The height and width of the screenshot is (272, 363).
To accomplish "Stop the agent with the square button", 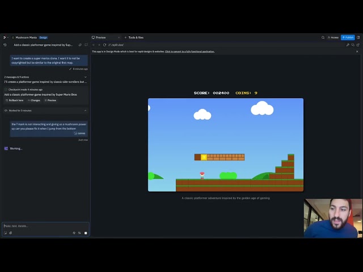I will (x=86, y=233).
